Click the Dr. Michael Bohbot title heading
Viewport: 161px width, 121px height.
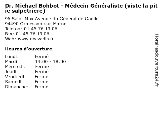click(81, 8)
